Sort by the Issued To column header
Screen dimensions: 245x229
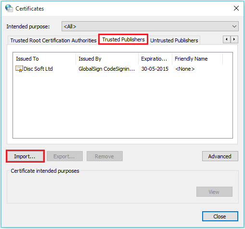pyautogui.click(x=44, y=59)
